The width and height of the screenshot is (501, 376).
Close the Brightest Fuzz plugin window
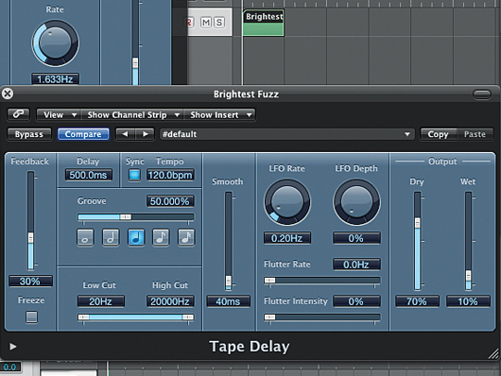coord(8,94)
